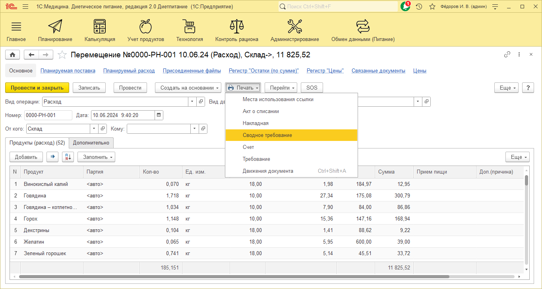Open the date calendar picker icon
Screen dimensions: 542x289
pos(159,115)
